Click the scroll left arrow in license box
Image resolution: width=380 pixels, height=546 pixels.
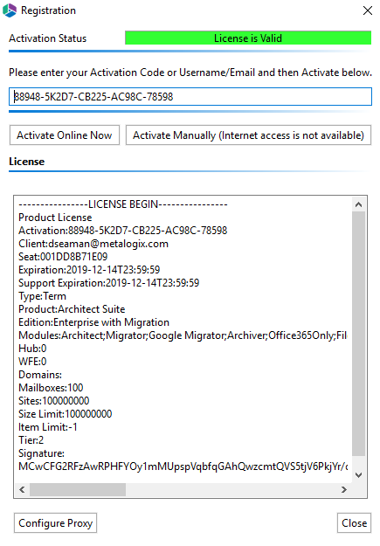22,489
